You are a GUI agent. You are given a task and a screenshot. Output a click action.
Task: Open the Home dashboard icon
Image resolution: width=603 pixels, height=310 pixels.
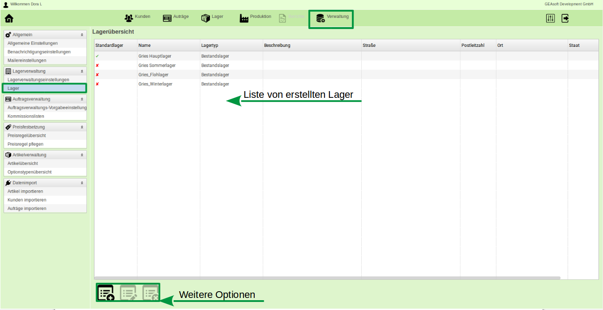(x=9, y=18)
